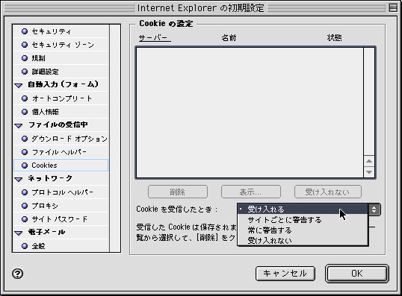The height and width of the screenshot is (296, 402).
Task: Click the bullet icon beside 規制
Action: [25, 58]
